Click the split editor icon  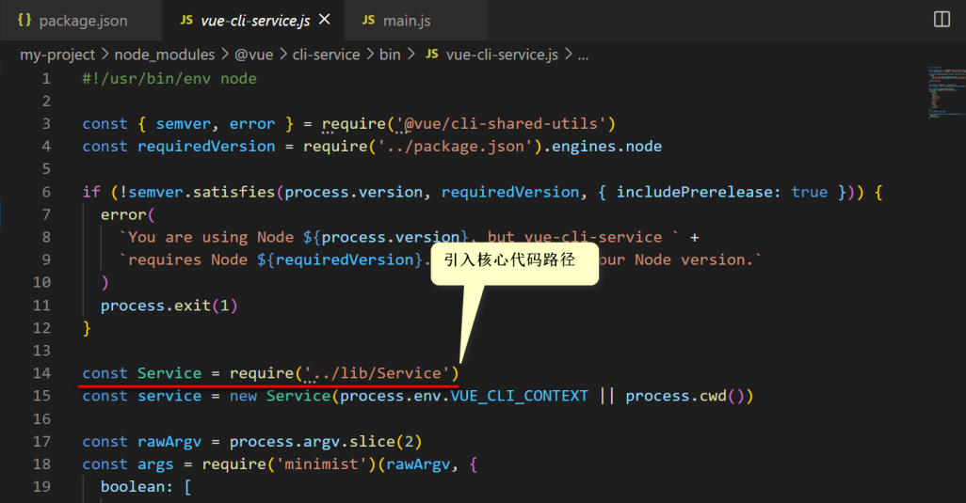click(942, 20)
